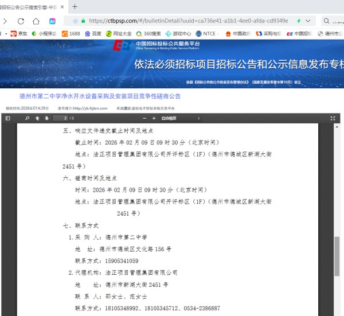
Task: Open the 360搜索 bookmark
Action: point(148,34)
